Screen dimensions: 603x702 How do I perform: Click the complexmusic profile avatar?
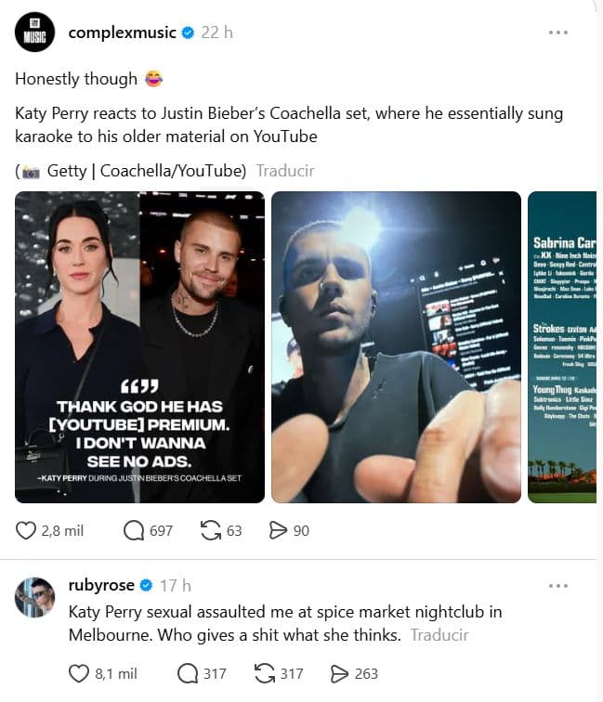coord(35,32)
